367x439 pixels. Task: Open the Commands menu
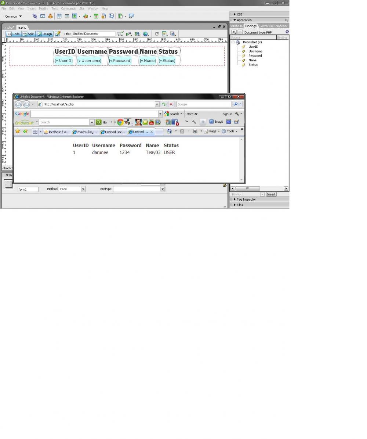pyautogui.click(x=69, y=8)
